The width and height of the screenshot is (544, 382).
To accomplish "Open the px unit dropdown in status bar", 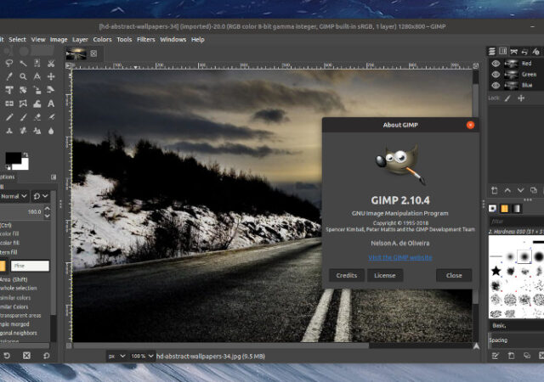I will [x=116, y=356].
